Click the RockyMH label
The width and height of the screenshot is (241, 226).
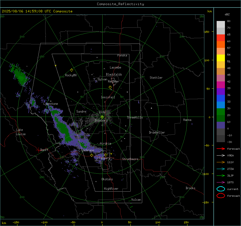[x=71, y=75]
